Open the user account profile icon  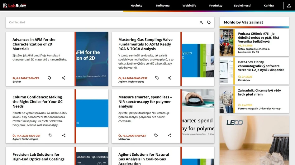[x=289, y=6]
